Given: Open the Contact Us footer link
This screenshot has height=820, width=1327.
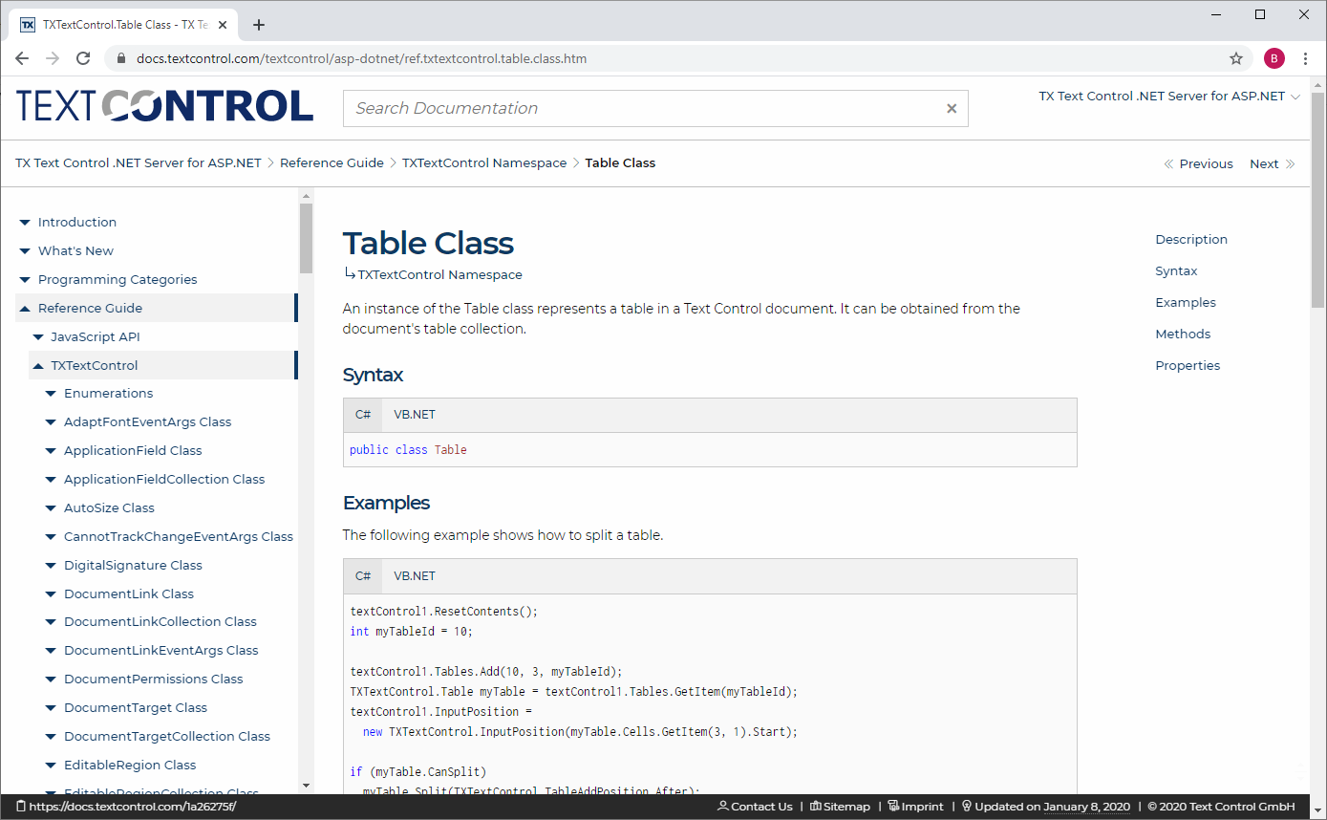Looking at the screenshot, I should 755,807.
